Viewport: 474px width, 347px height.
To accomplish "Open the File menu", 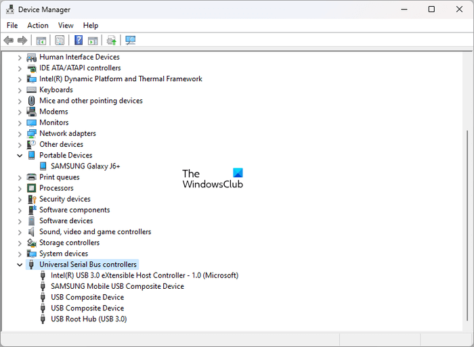I will (x=12, y=26).
